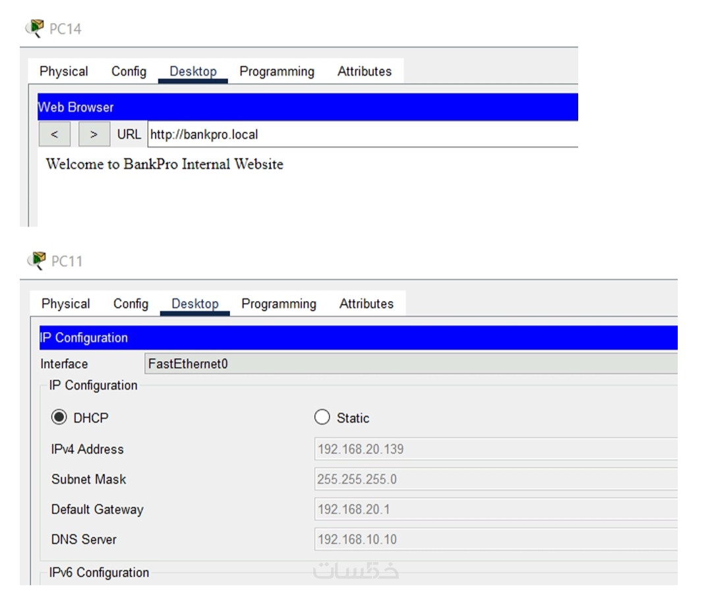This screenshot has height=591, width=712.
Task: Click the Web Browser title bar
Action: [x=308, y=107]
